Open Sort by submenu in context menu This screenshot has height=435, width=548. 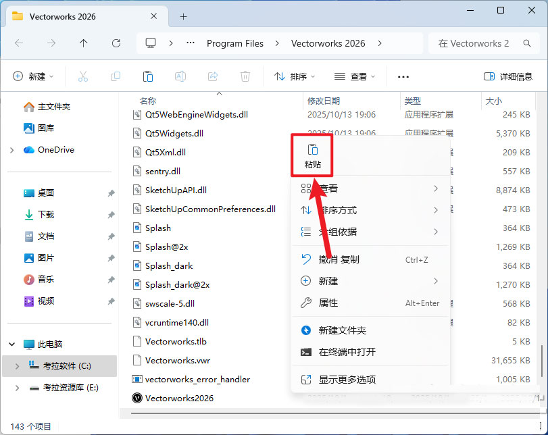pos(370,210)
